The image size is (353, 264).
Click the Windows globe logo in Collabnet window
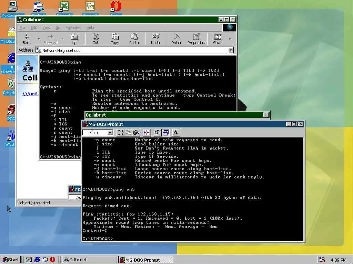(x=229, y=27)
